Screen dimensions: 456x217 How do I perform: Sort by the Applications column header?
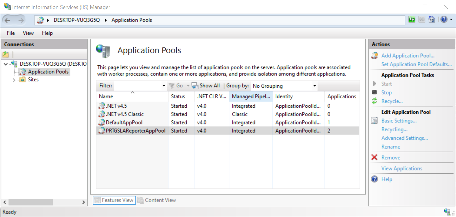point(342,96)
